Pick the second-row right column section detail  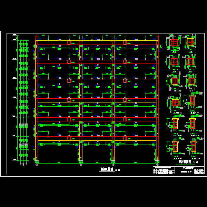[190, 62]
